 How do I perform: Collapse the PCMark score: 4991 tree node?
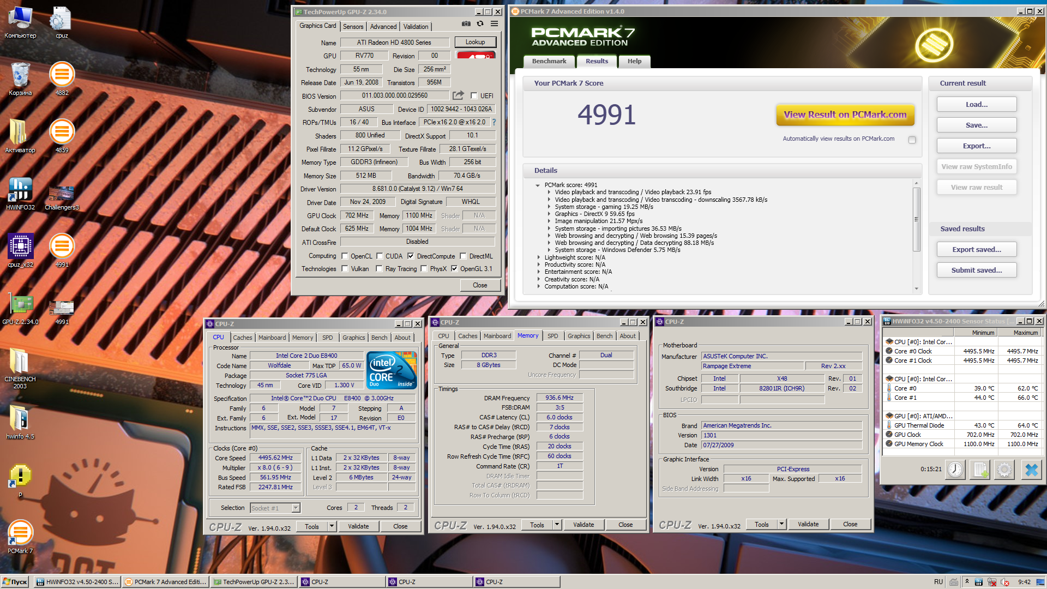(x=538, y=185)
